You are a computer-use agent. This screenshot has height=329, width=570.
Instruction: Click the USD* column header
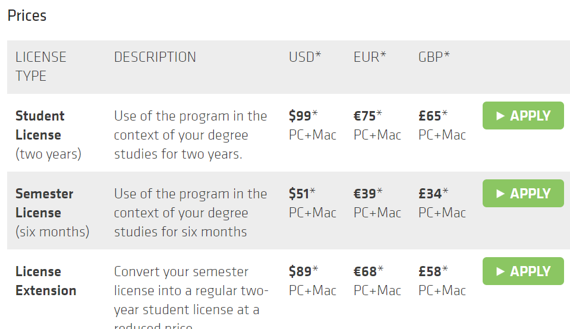tap(305, 57)
